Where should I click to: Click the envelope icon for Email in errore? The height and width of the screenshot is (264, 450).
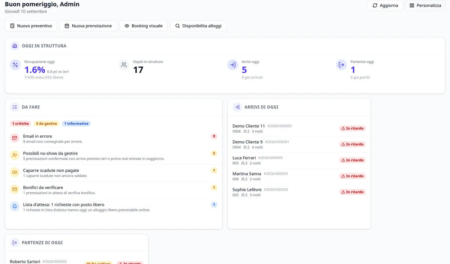click(x=15, y=138)
